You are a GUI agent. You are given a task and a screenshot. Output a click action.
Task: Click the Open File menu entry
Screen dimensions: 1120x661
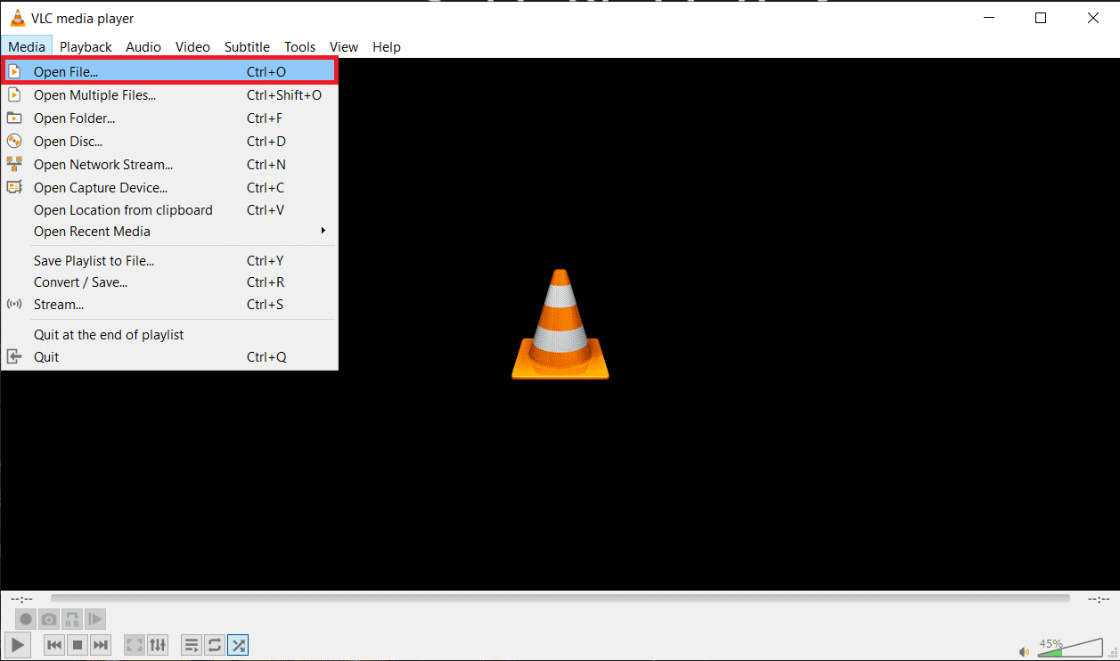tap(169, 72)
